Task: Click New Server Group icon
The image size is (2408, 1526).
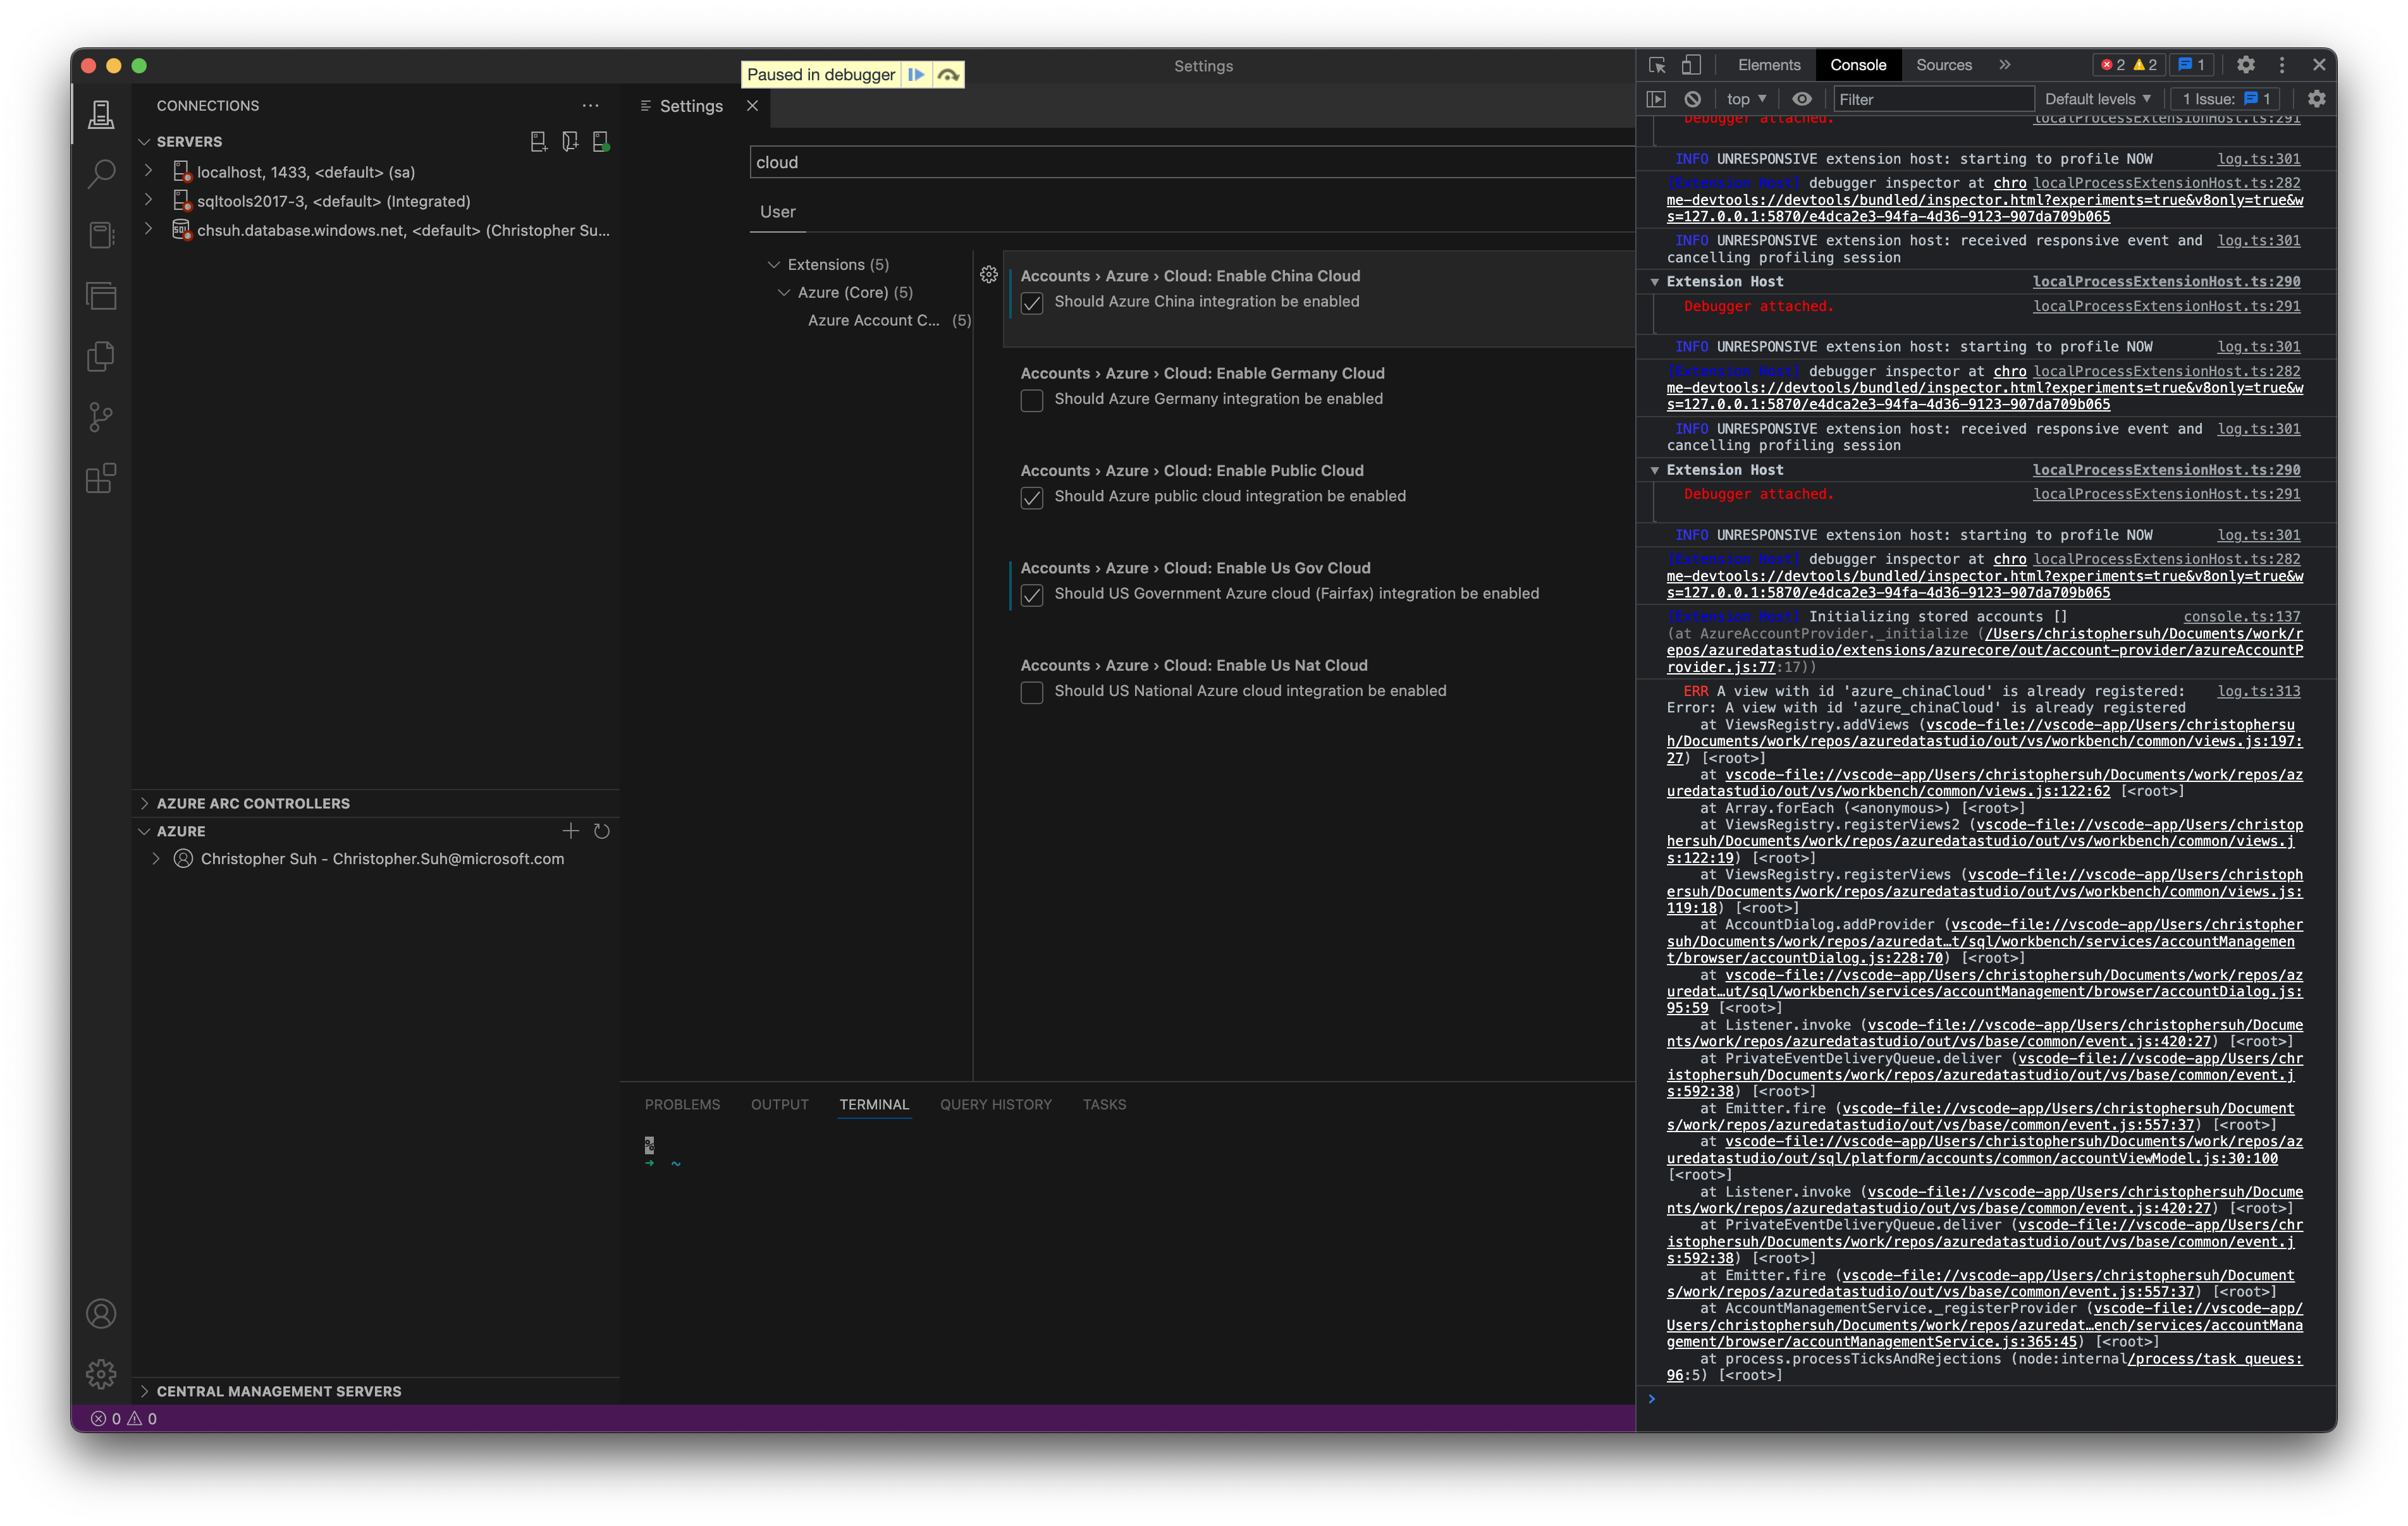Action: click(x=570, y=141)
